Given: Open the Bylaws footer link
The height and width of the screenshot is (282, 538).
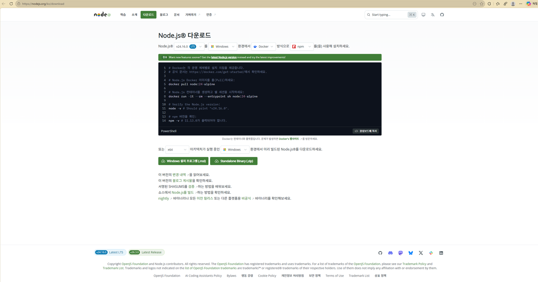Looking at the screenshot, I should click(231, 276).
